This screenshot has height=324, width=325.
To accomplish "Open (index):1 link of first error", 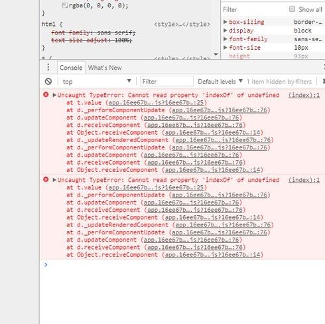I will pos(304,95).
